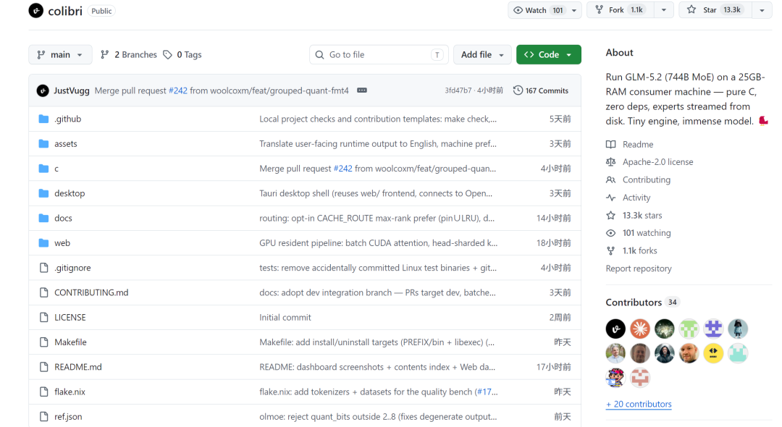Click the Readme book icon
The width and height of the screenshot is (782, 427).
click(611, 145)
